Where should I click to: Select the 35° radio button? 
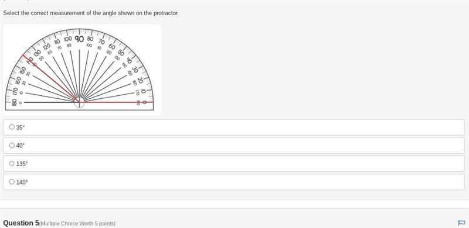tap(12, 127)
